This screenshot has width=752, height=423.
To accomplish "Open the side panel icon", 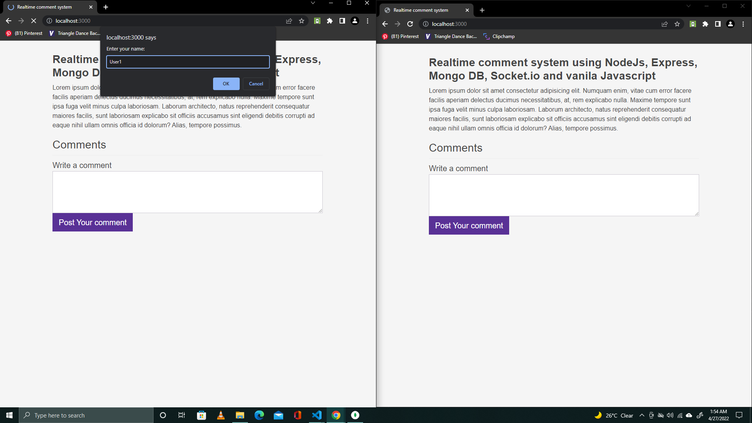I will tap(342, 21).
